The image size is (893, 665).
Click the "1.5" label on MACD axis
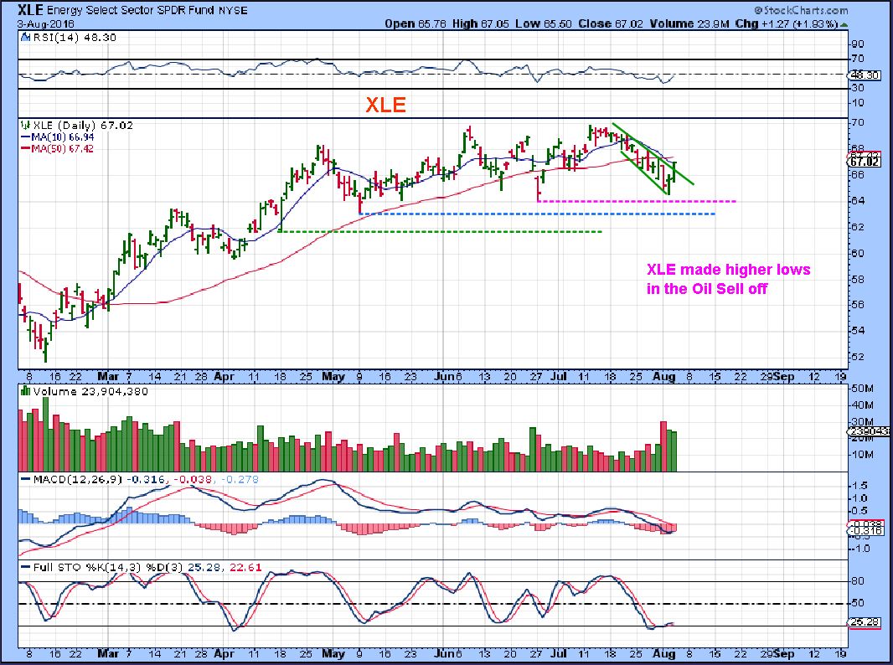coord(859,486)
